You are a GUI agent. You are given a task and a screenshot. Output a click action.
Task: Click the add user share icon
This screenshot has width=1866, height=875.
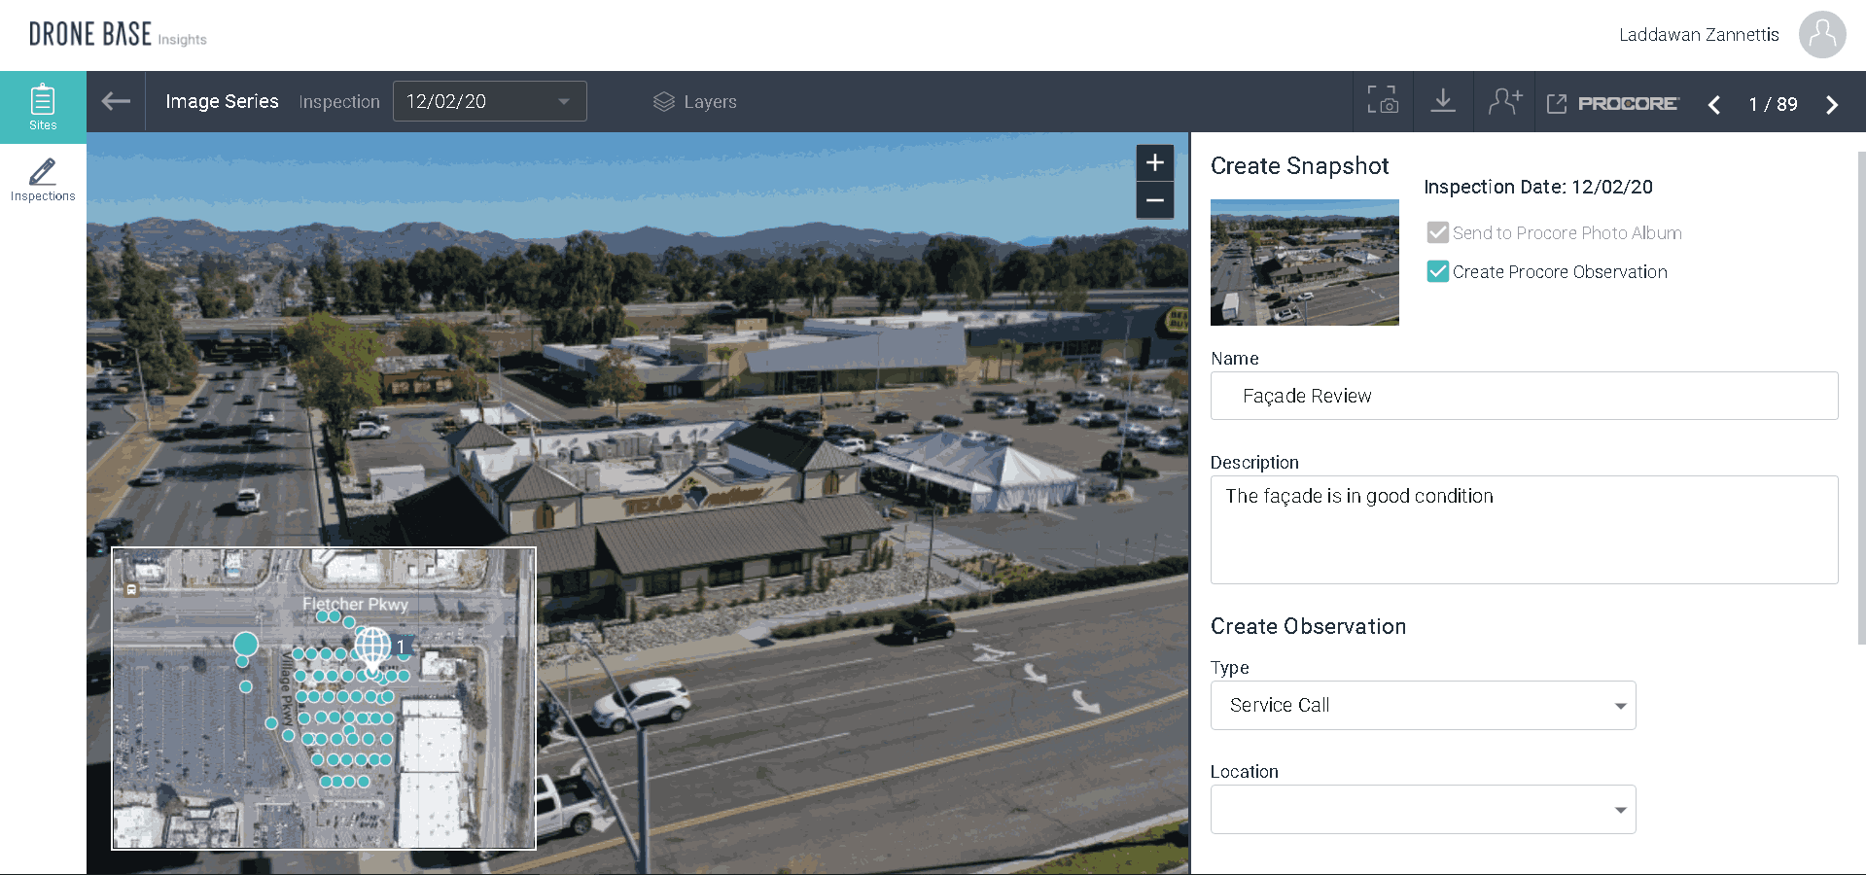tap(1504, 100)
